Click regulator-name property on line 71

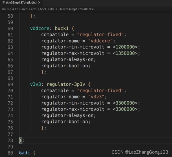pos(60,97)
